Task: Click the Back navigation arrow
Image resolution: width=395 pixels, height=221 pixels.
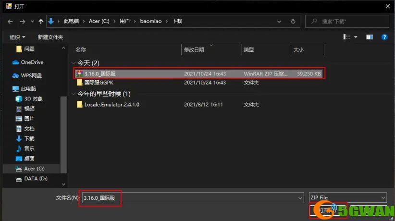Action: click(x=10, y=22)
